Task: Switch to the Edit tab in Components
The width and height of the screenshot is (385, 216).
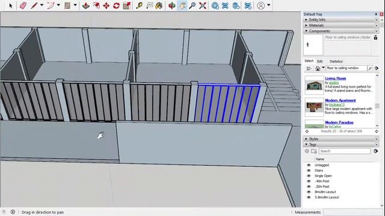Action: pos(319,61)
